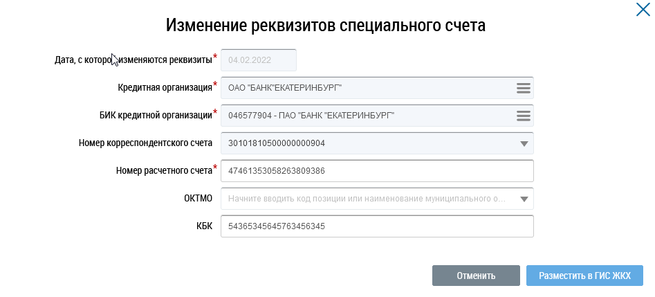Click the КБК input field
655x297 pixels.
(x=377, y=226)
